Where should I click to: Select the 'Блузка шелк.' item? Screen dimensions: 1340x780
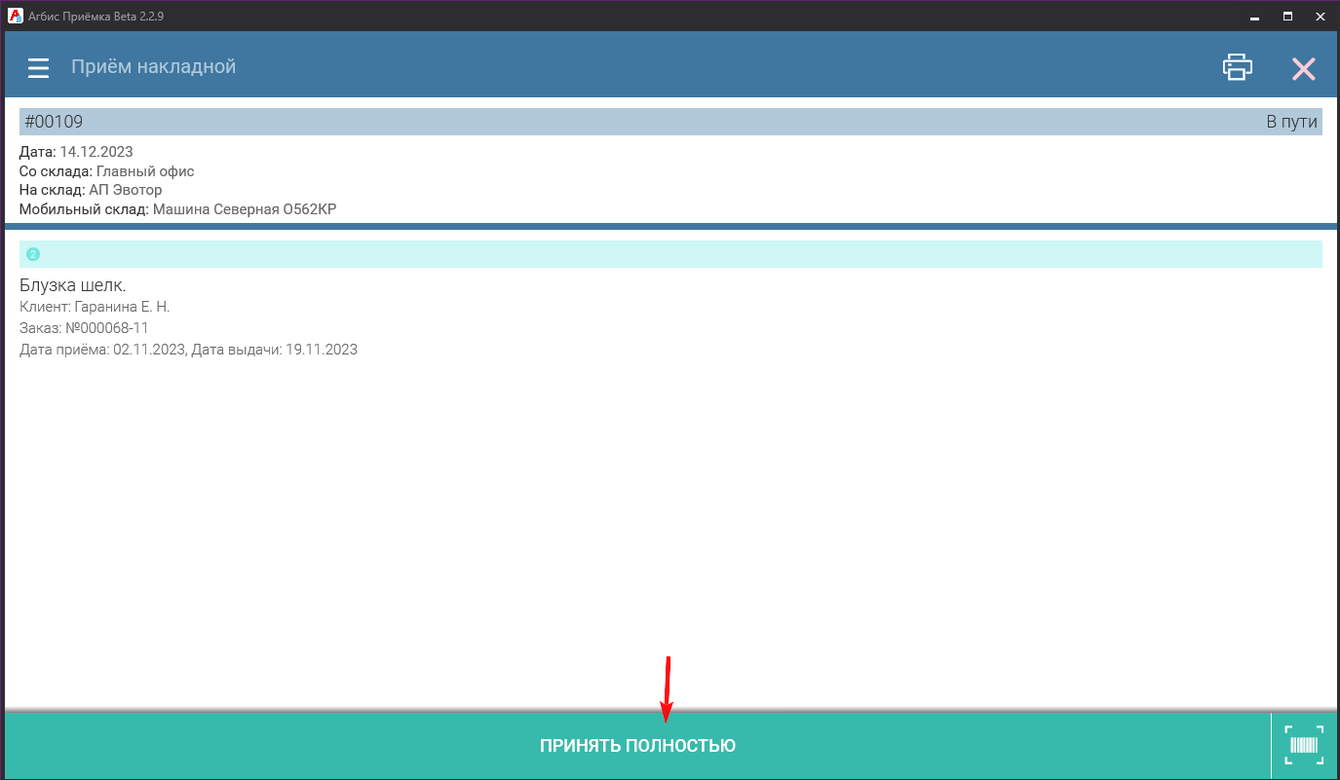[x=73, y=285]
